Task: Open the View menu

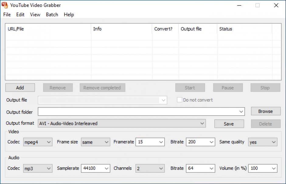Action: [35, 15]
